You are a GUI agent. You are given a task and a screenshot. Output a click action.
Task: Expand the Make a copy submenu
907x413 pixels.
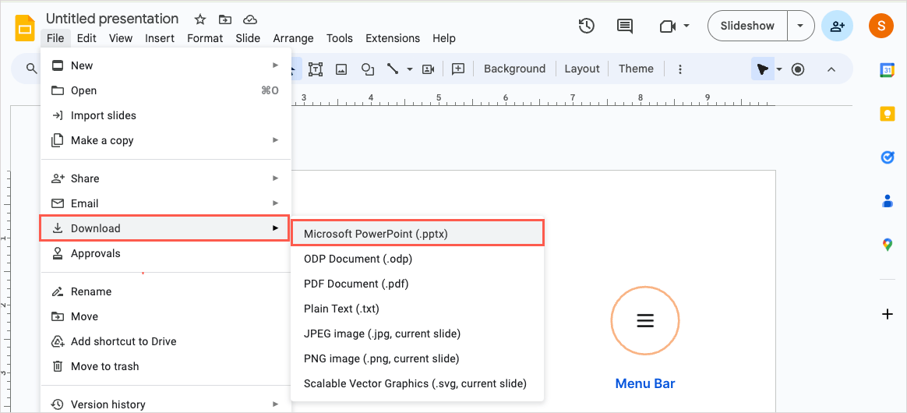[165, 140]
